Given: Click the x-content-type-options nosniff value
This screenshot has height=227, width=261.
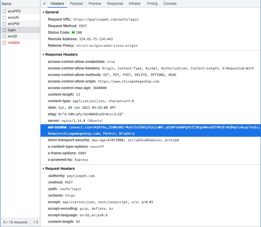Looking at the screenshot, I should [97, 147].
